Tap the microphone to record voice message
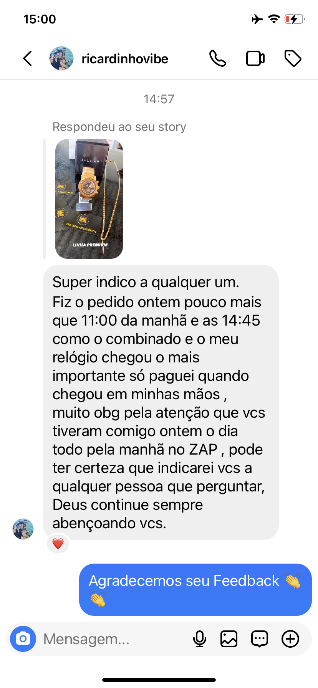This screenshot has height=688, width=318. point(200,639)
